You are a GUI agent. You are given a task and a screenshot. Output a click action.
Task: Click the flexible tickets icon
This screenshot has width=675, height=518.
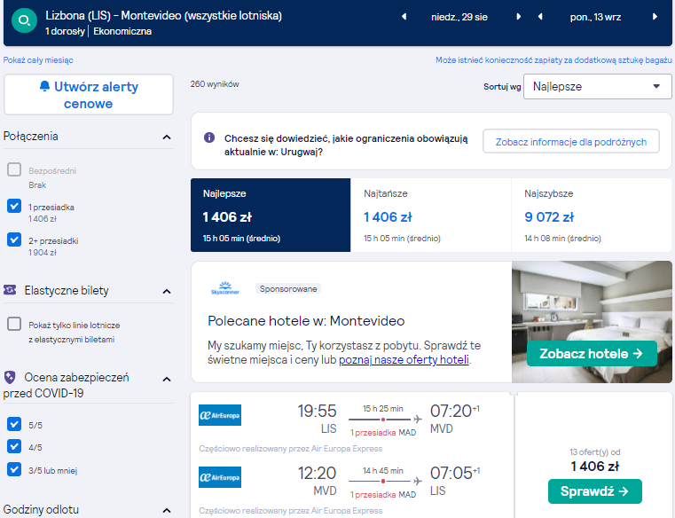click(10, 290)
